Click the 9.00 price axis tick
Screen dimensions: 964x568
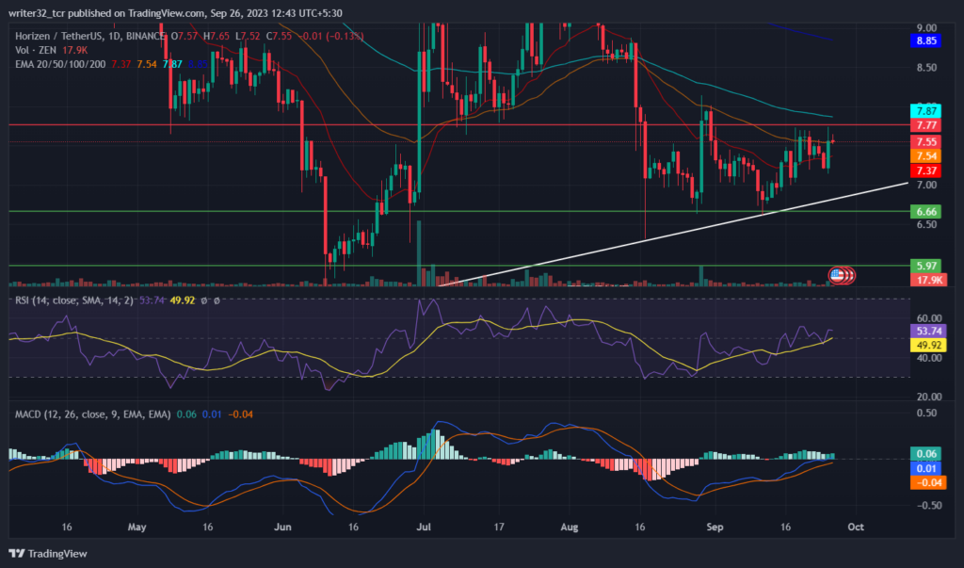[x=926, y=27]
